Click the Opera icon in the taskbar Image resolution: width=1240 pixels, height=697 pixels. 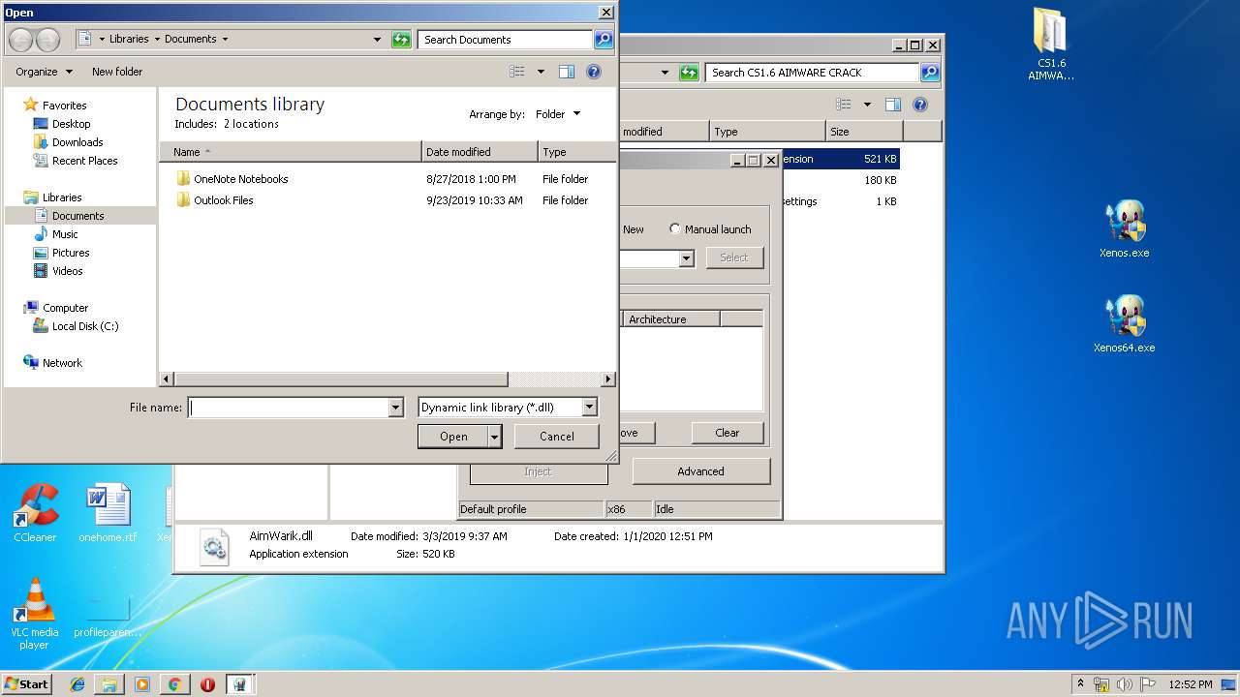click(207, 684)
